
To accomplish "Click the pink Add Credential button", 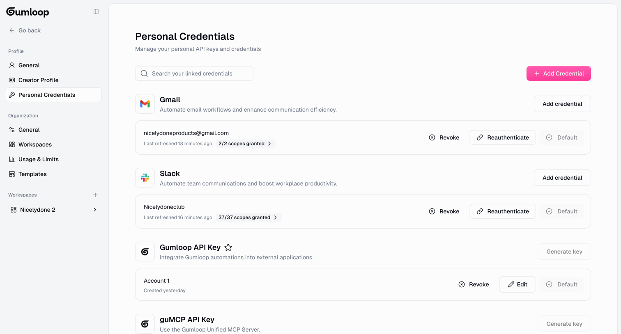I will coord(559,73).
